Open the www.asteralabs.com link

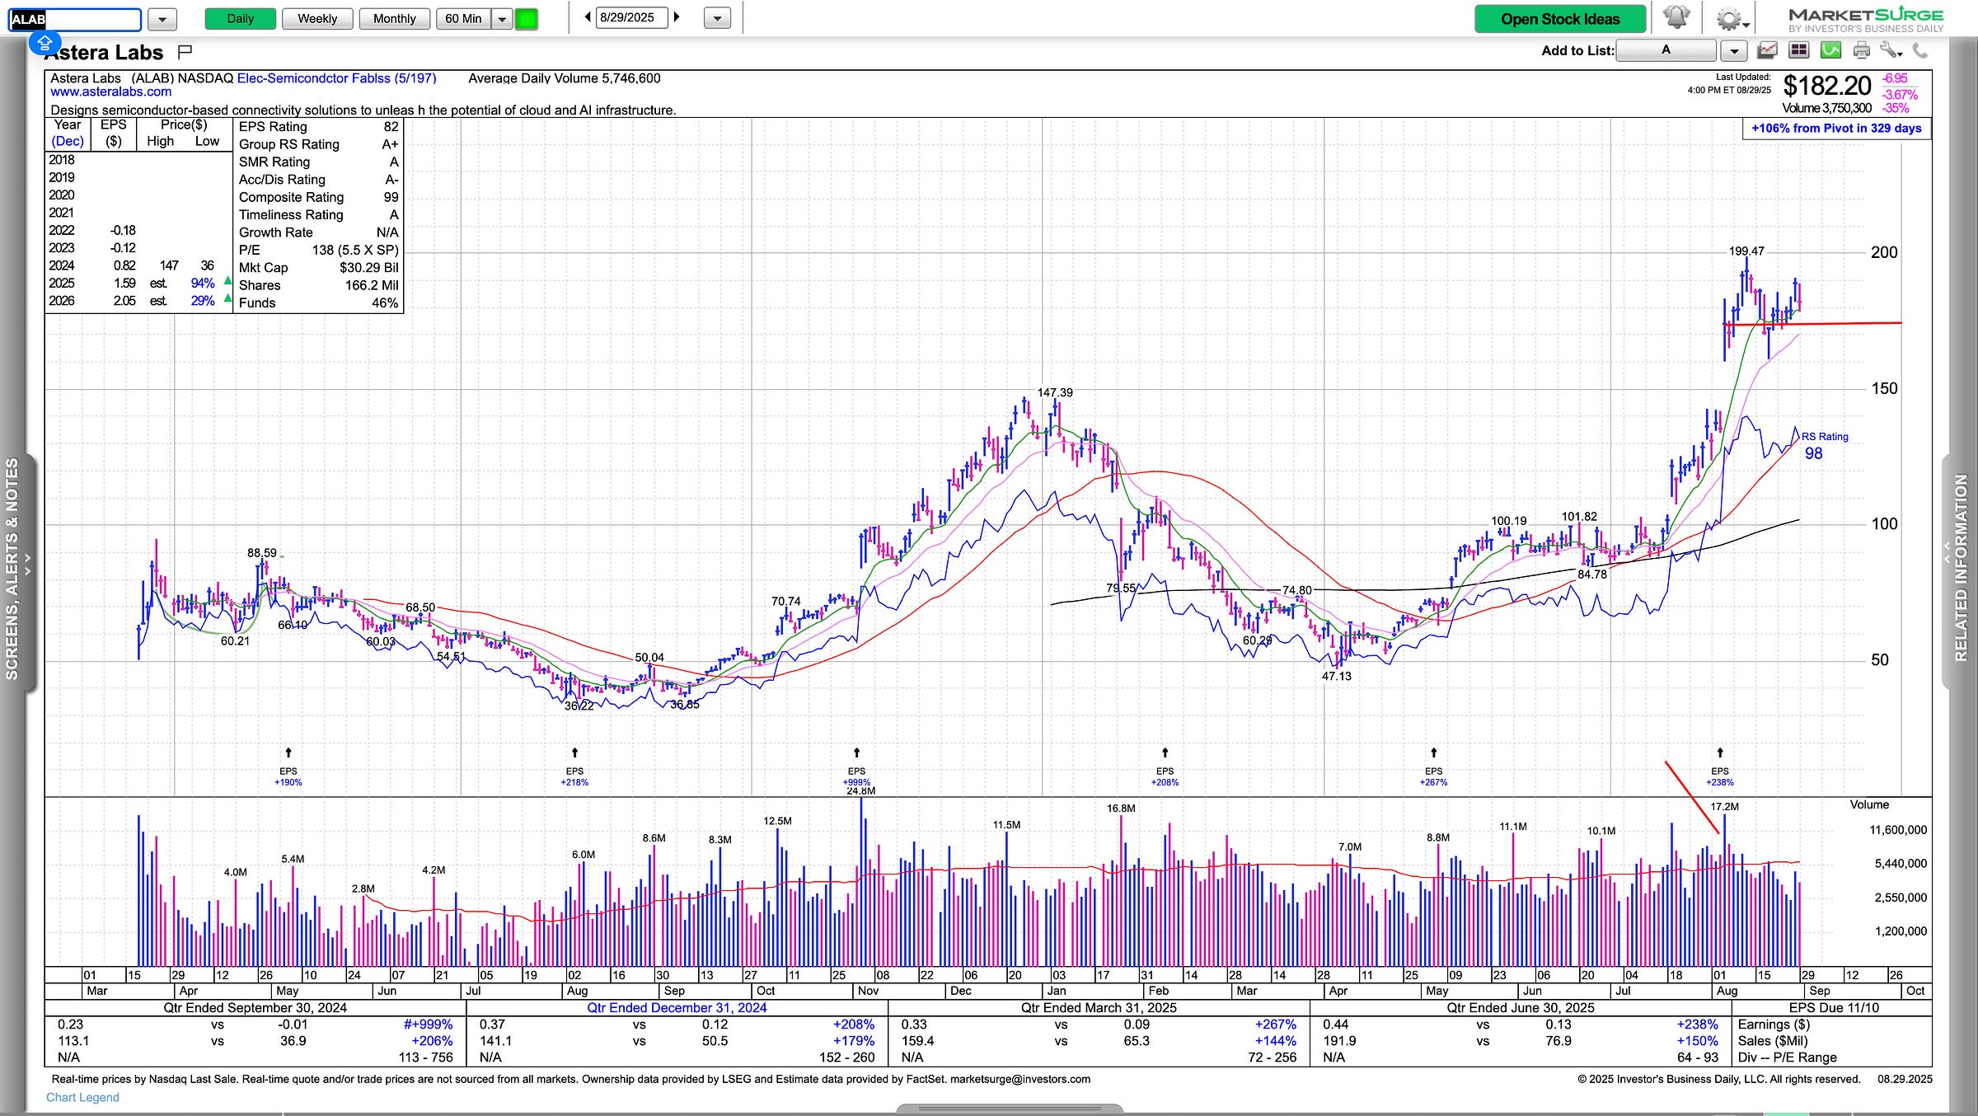111,92
